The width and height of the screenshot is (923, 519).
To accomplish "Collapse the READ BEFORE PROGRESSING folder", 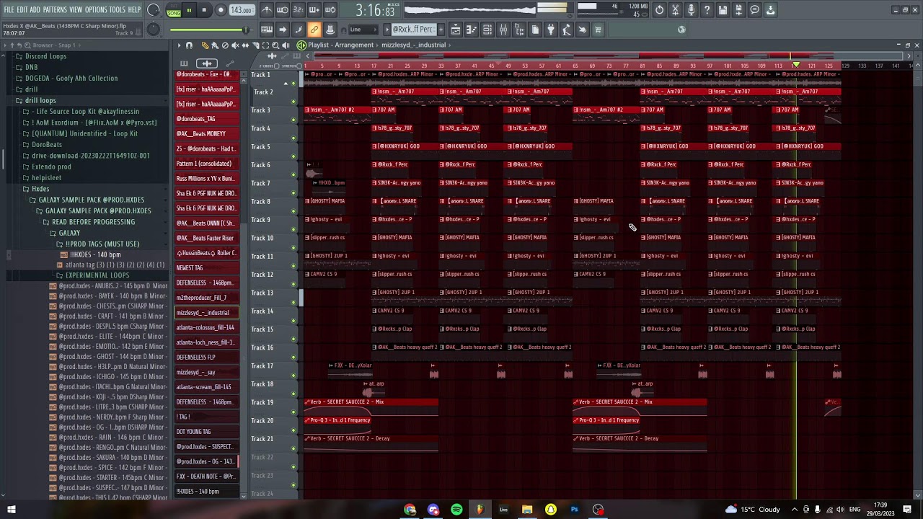I will [x=93, y=222].
